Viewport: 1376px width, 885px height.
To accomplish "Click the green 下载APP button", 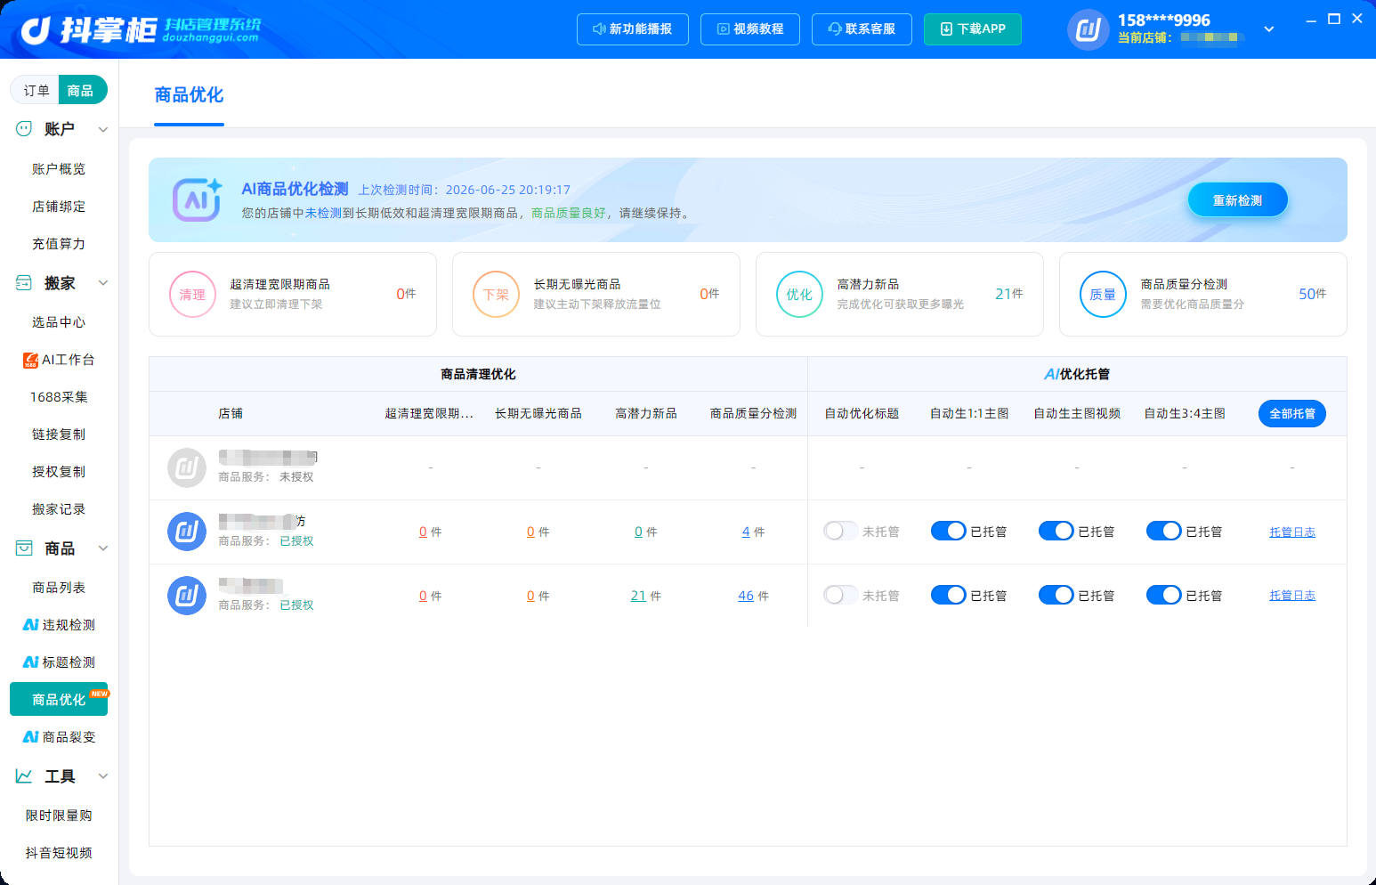I will pos(973,29).
